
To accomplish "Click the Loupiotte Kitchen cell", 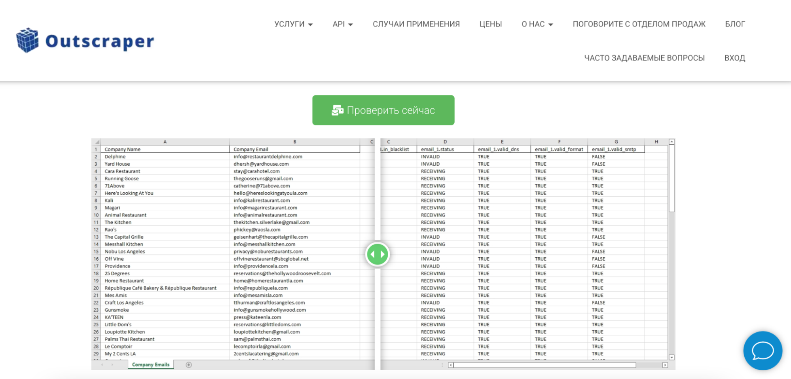I will pyautogui.click(x=165, y=332).
